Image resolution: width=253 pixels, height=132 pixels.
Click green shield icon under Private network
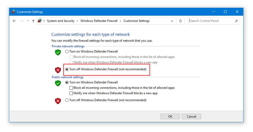58,52
